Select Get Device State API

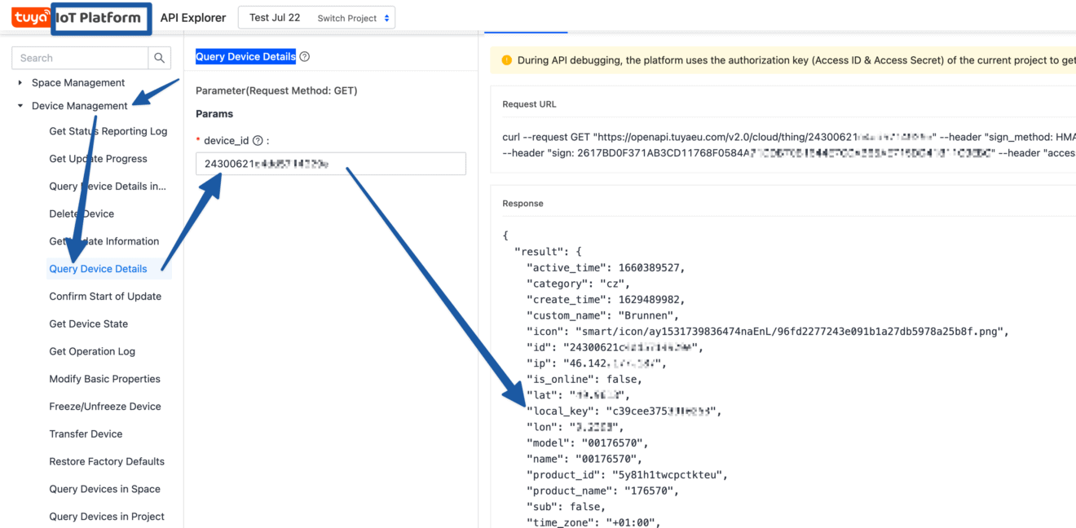(88, 324)
